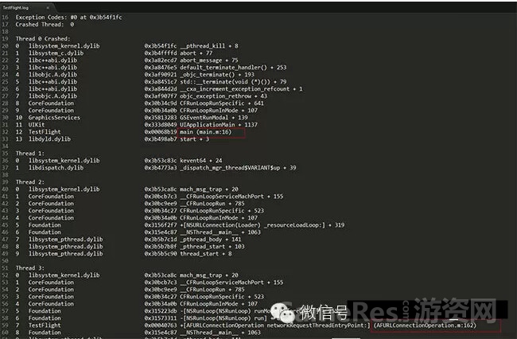Click '_resourceLoadLoop:] + 319' symbol text

(304, 225)
